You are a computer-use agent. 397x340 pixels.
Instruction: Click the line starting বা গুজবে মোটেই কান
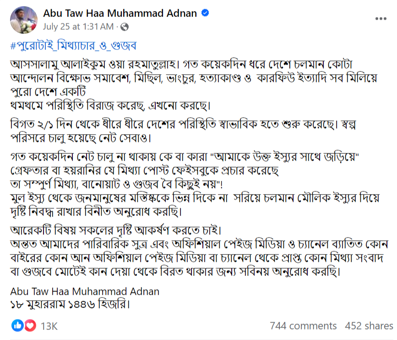click(x=175, y=271)
